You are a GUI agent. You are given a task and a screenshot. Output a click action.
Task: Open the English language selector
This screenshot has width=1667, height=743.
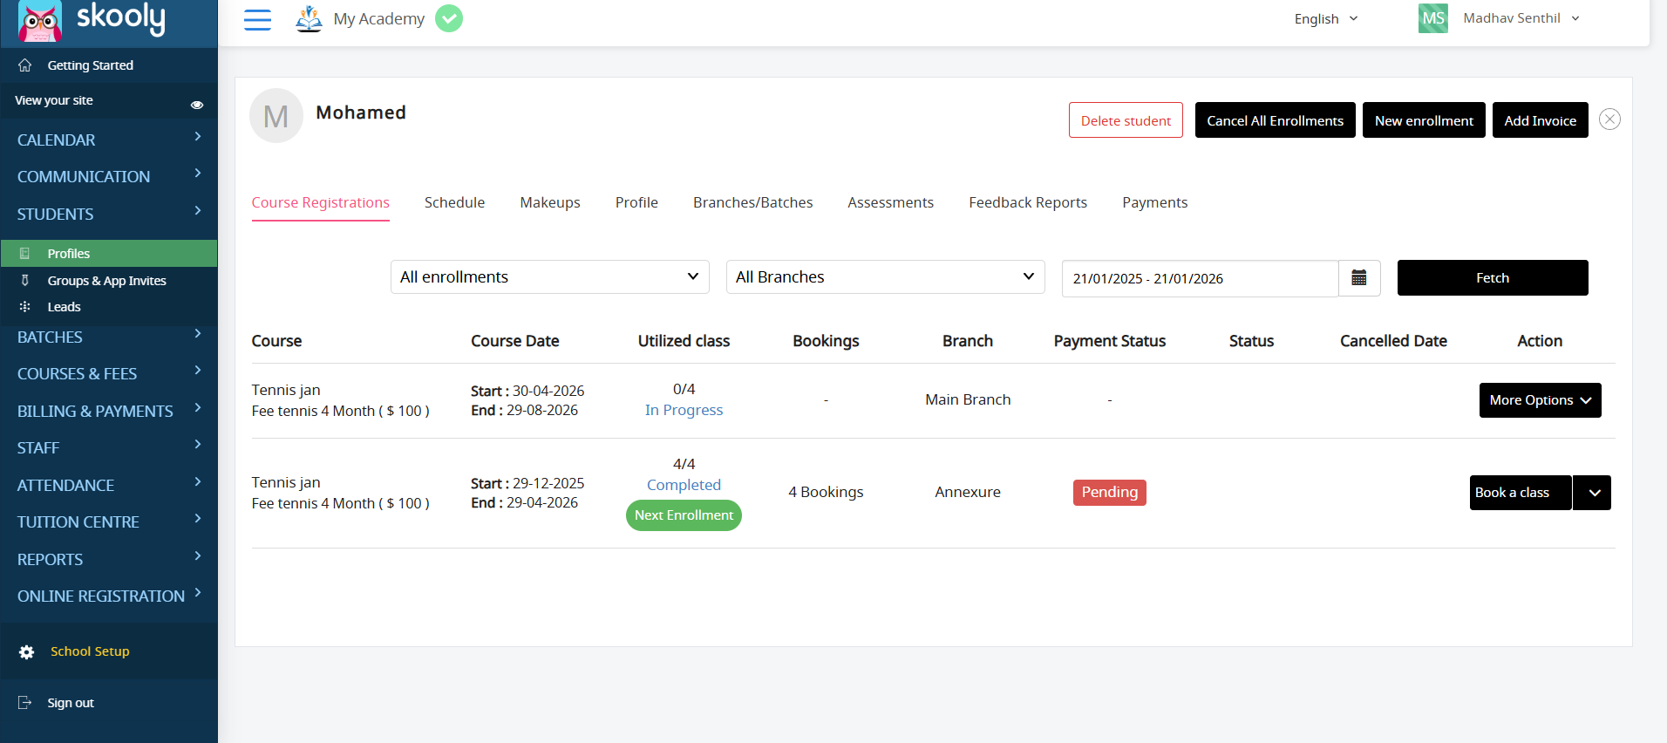click(x=1325, y=19)
